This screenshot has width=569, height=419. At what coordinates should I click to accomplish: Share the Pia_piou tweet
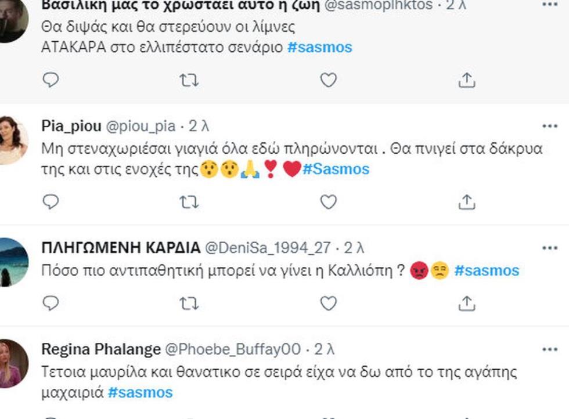click(x=467, y=201)
